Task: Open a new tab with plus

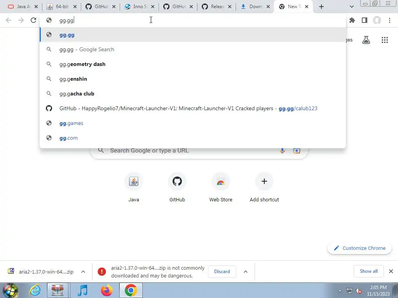Action: coord(321,7)
